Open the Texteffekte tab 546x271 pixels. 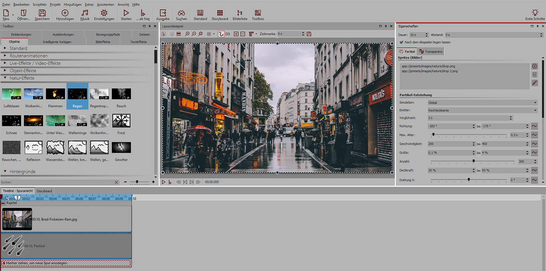[138, 42]
